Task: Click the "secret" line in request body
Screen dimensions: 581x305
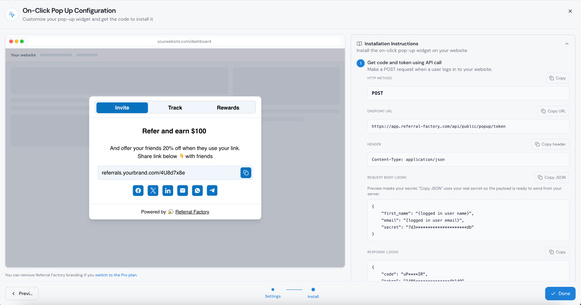Action: tap(428, 227)
